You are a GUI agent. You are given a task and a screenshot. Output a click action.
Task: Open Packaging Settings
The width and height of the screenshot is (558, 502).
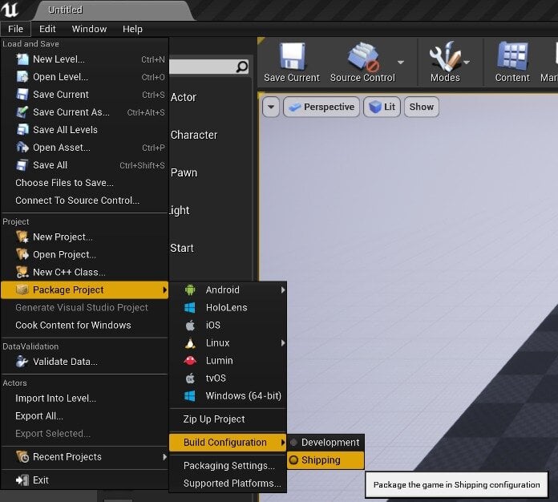coord(228,466)
